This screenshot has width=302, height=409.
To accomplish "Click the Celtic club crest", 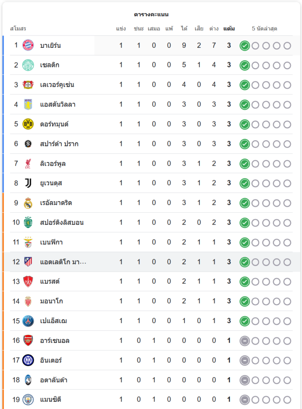I will coord(28,65).
